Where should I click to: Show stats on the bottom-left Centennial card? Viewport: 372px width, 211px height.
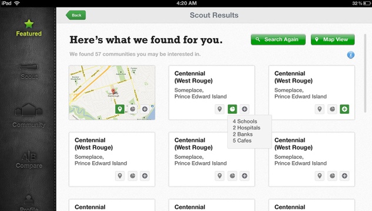[132, 176]
